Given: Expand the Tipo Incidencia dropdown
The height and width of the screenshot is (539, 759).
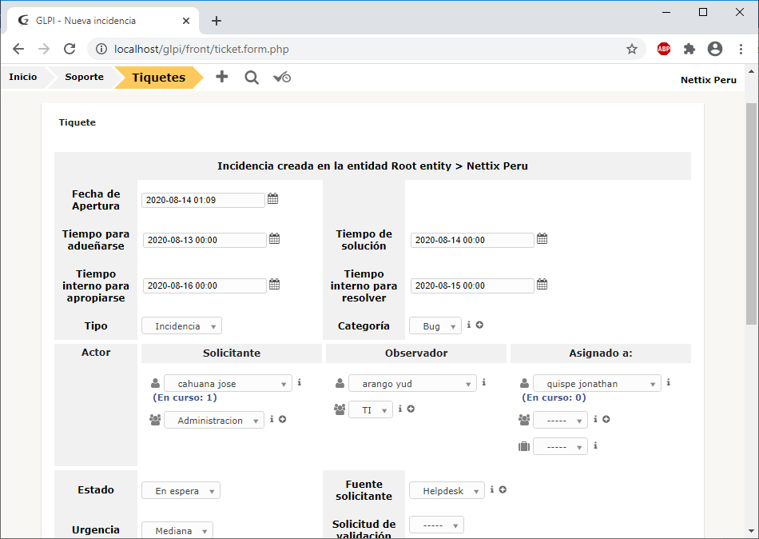Looking at the screenshot, I should point(181,326).
